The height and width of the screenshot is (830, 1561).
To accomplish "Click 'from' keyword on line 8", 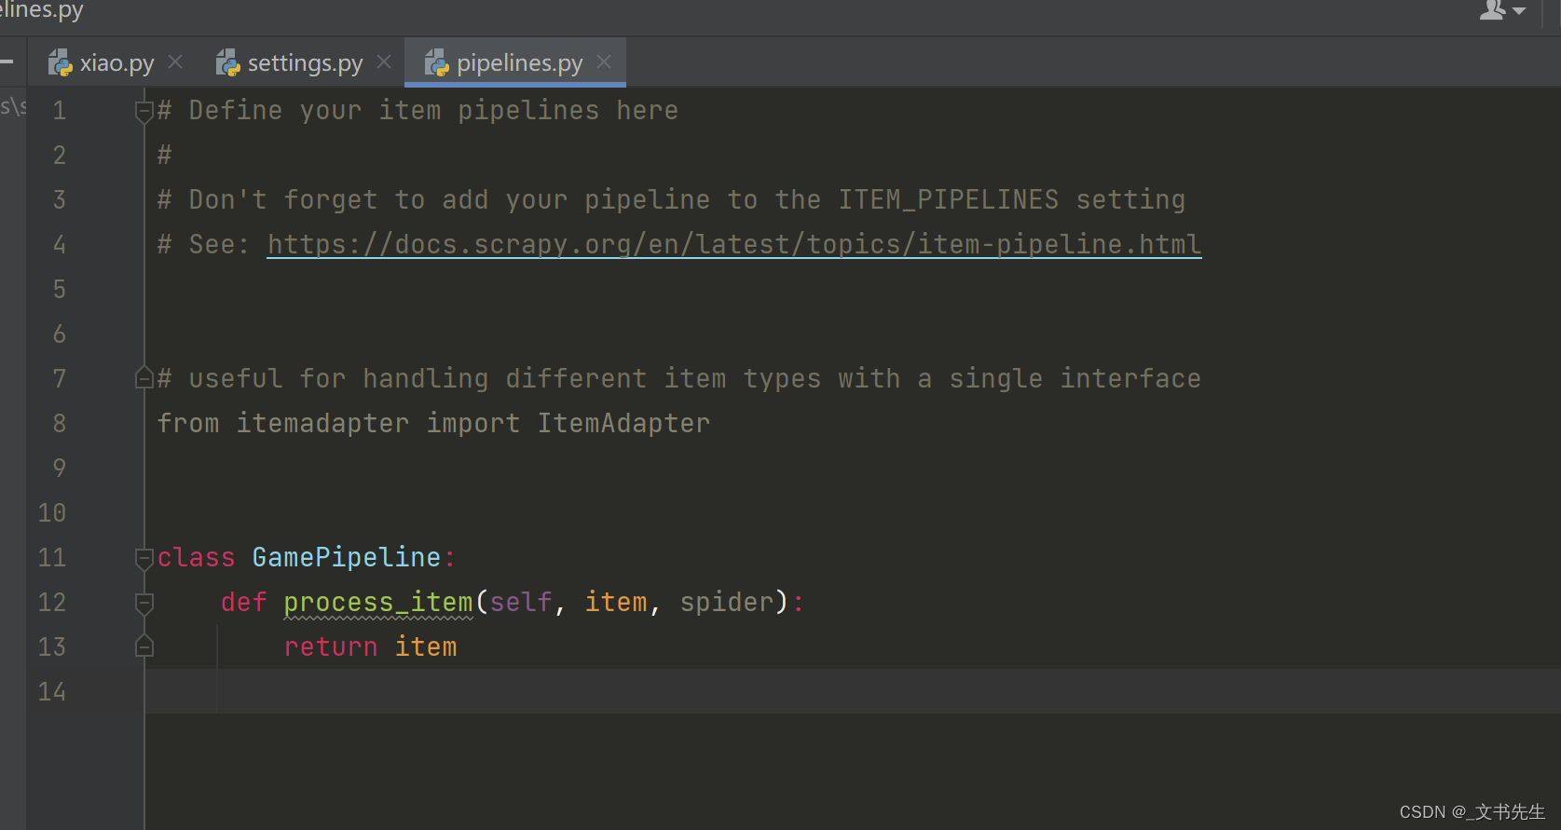I will pos(188,423).
